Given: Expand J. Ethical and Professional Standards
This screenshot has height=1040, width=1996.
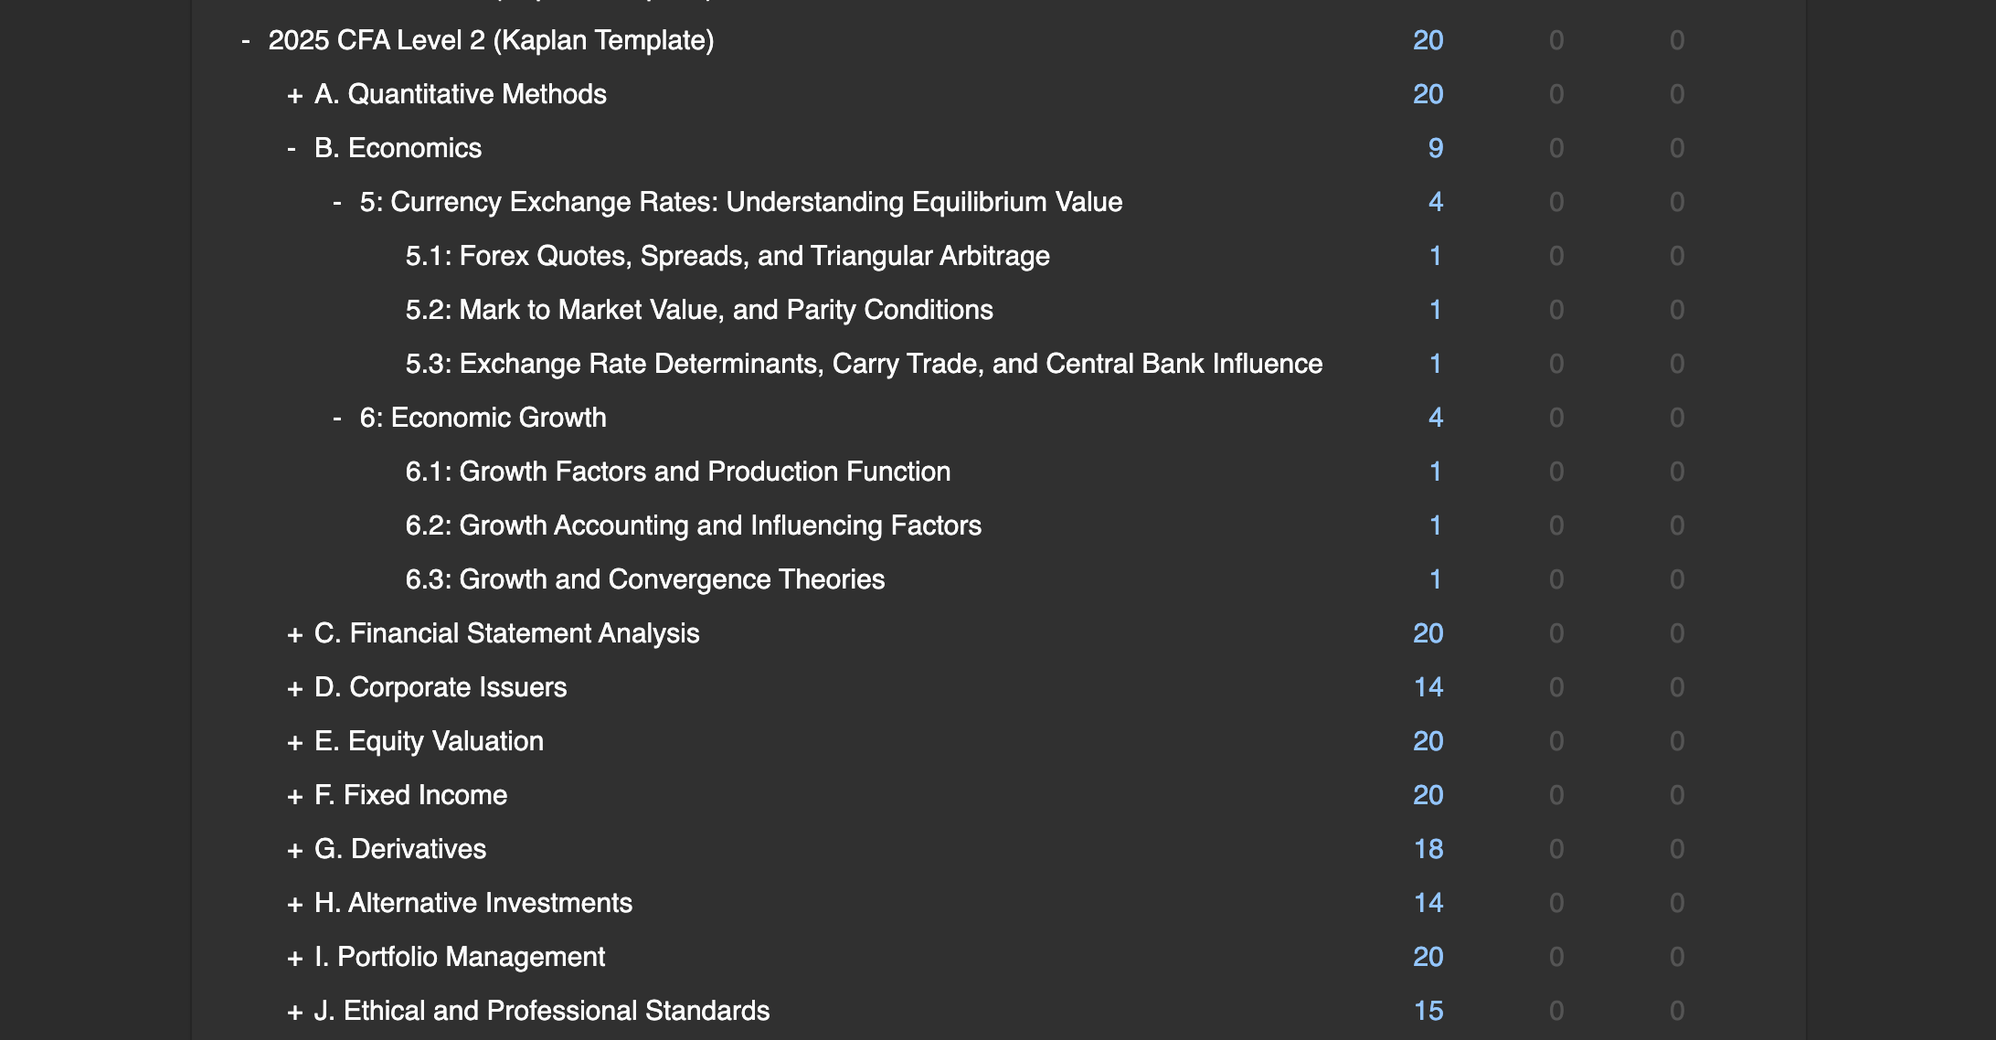Looking at the screenshot, I should pos(294,1012).
